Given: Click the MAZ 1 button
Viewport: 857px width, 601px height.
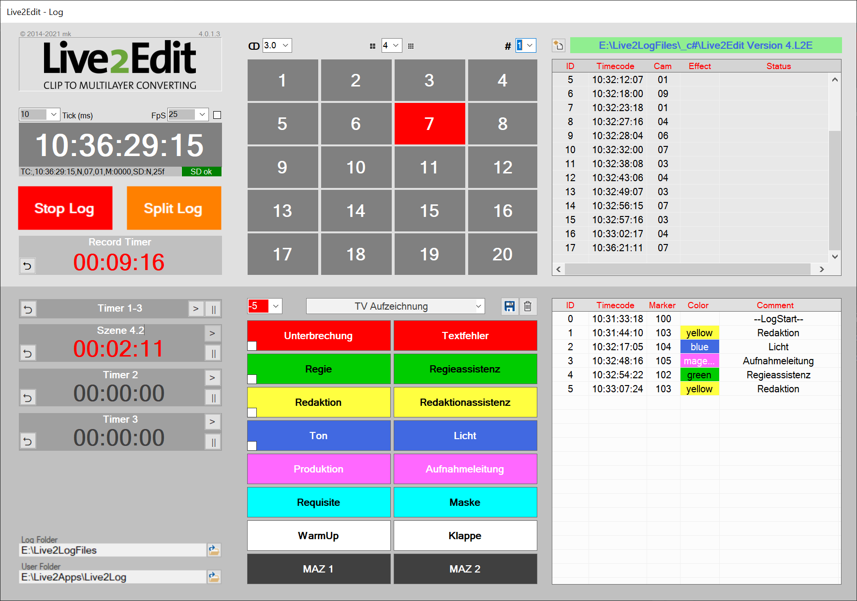Looking at the screenshot, I should pos(319,569).
